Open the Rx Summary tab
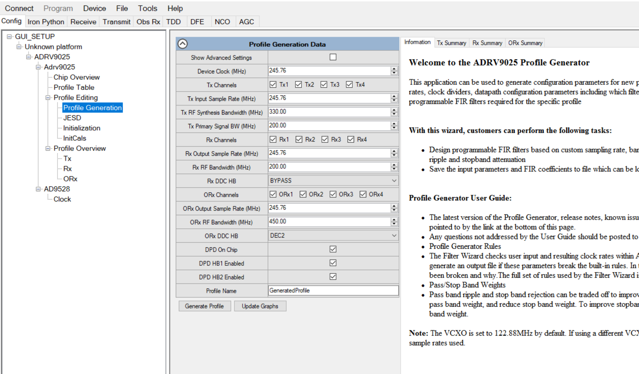 487,43
